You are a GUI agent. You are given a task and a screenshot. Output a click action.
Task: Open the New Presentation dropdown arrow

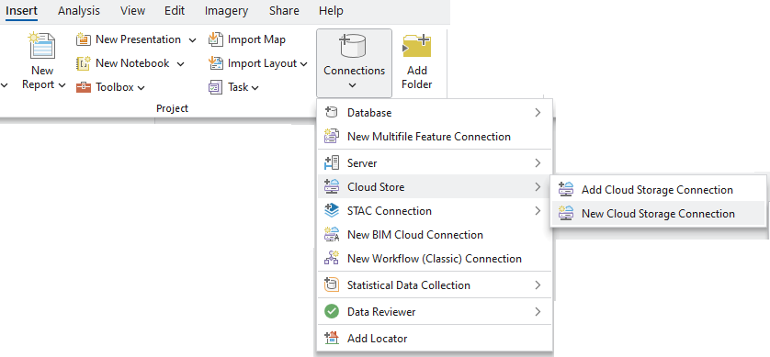click(x=193, y=39)
